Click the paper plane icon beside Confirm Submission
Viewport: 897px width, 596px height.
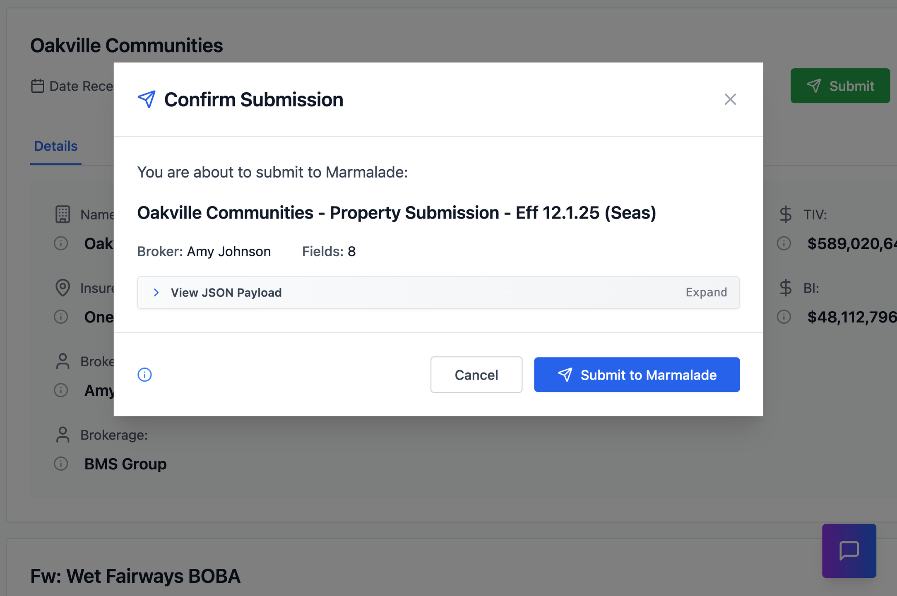point(147,99)
